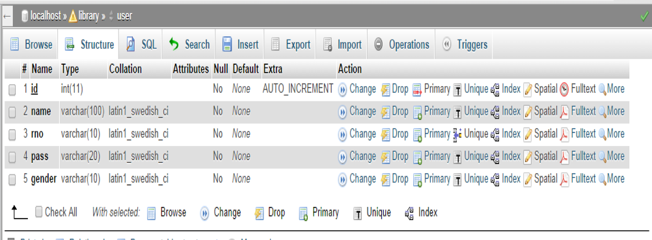Click With selected Unique button
This screenshot has height=240, width=652.
coord(372,213)
